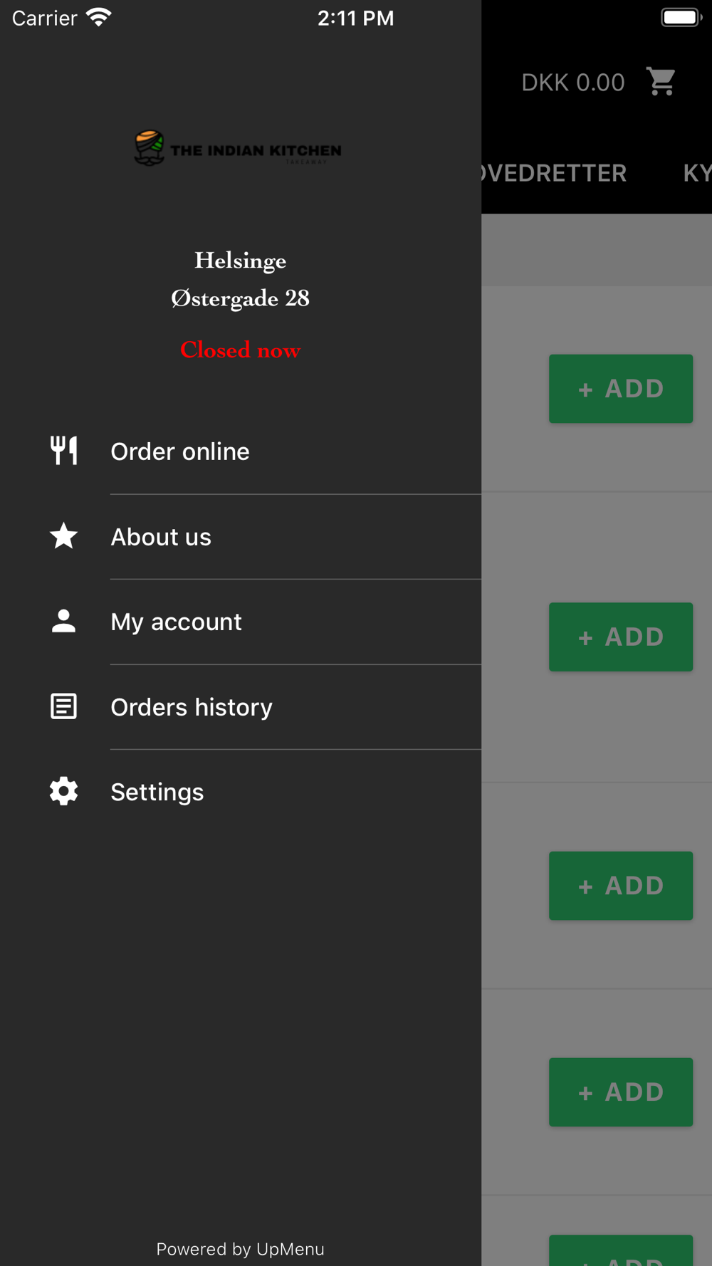Image resolution: width=712 pixels, height=1266 pixels.
Task: Tap the person icon for My account
Action: [x=63, y=621]
